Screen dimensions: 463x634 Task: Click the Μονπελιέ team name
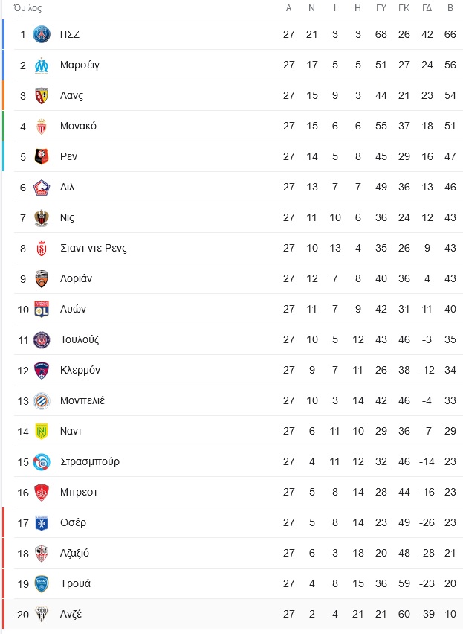[82, 400]
